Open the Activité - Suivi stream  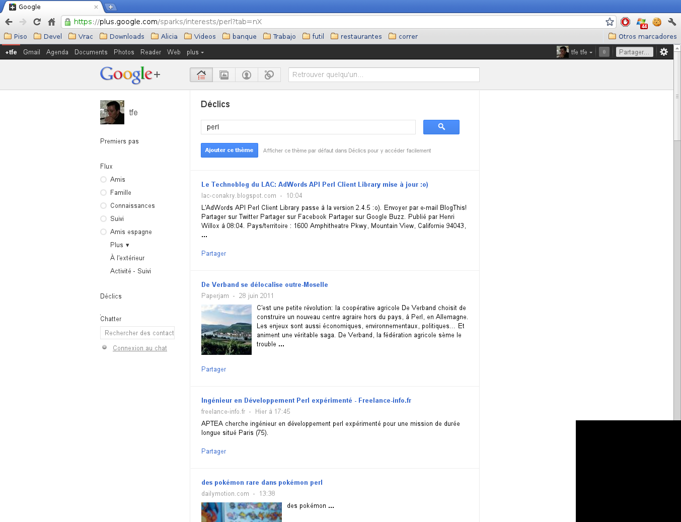click(130, 271)
